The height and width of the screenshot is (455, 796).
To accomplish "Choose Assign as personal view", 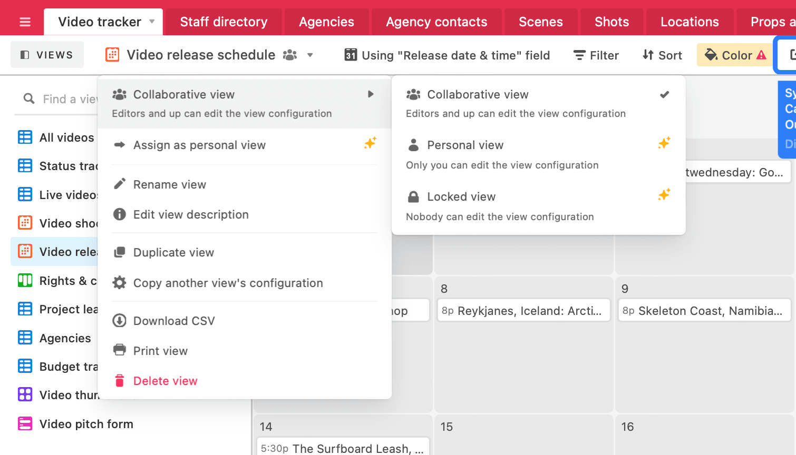I will pos(199,145).
